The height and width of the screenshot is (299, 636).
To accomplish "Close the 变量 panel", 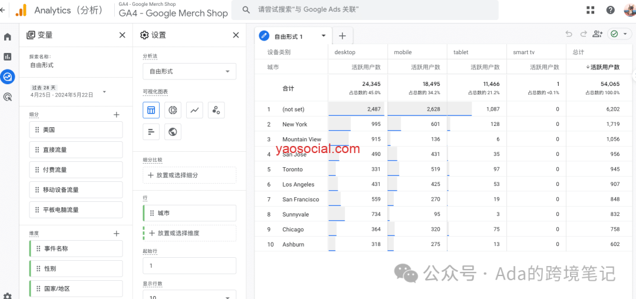I will point(122,35).
